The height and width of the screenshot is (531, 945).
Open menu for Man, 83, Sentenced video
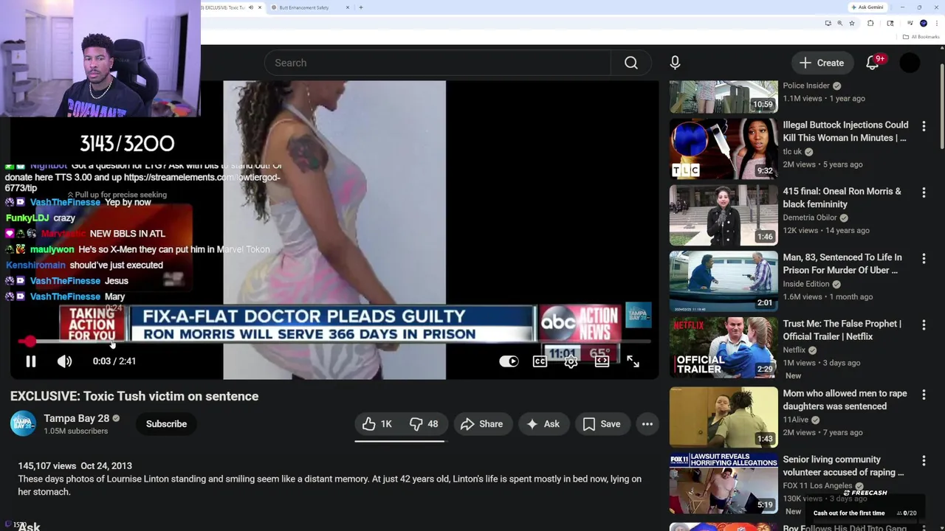(x=924, y=259)
